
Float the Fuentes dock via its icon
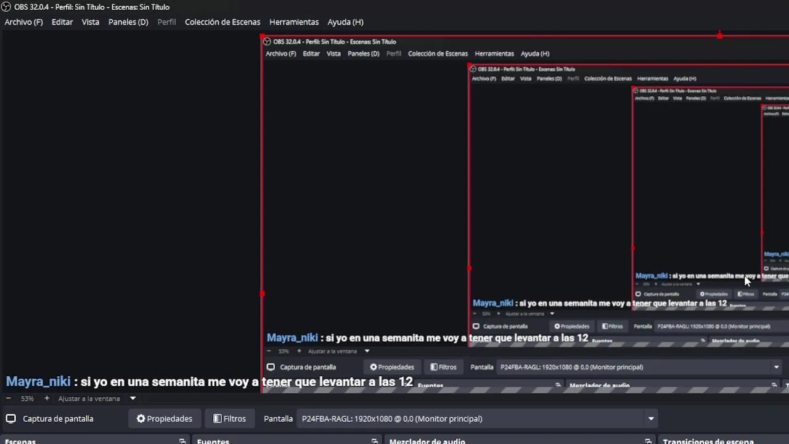[375, 441]
